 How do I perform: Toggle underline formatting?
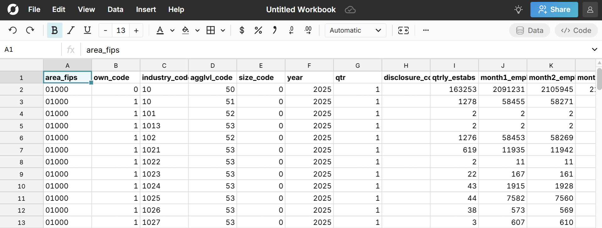(x=87, y=30)
